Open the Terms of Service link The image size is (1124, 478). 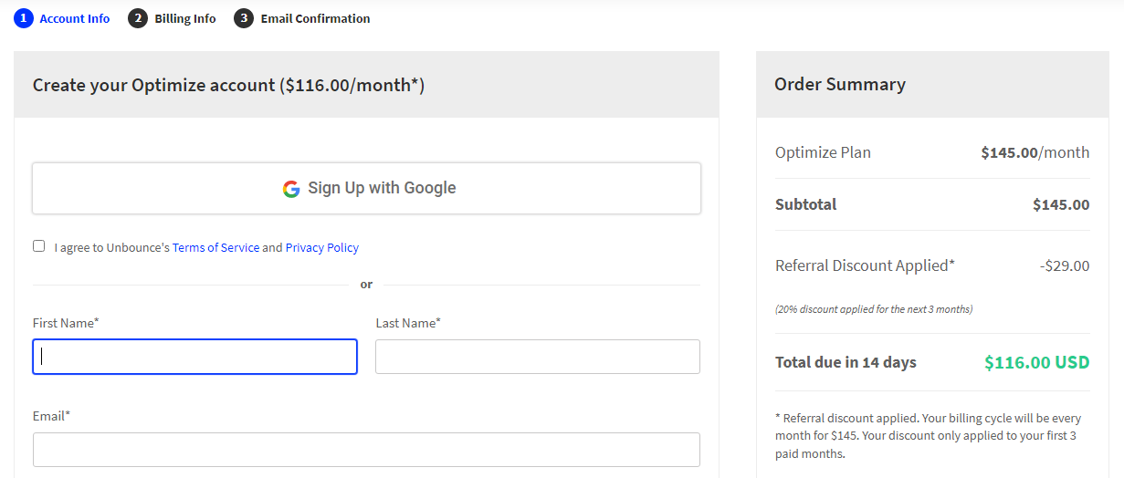point(215,247)
